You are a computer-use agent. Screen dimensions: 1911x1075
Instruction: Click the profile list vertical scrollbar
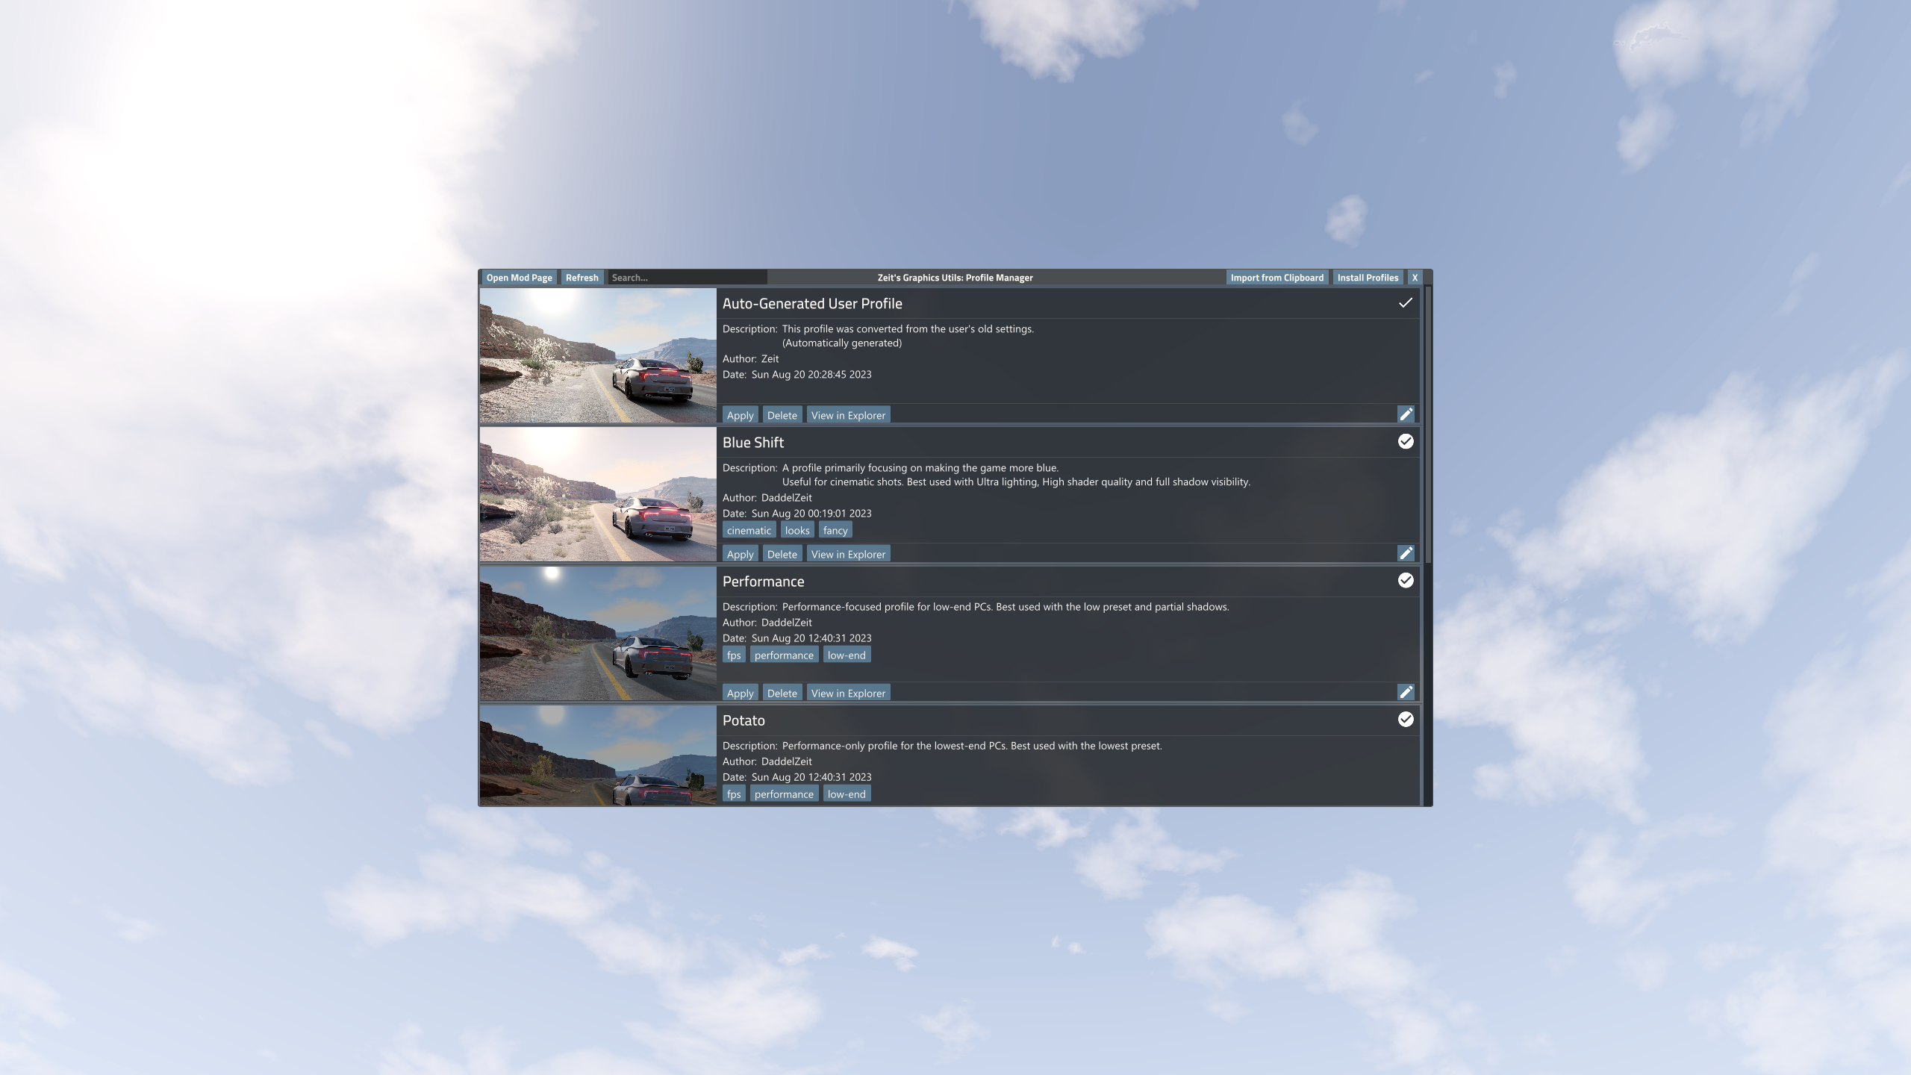coord(1427,426)
